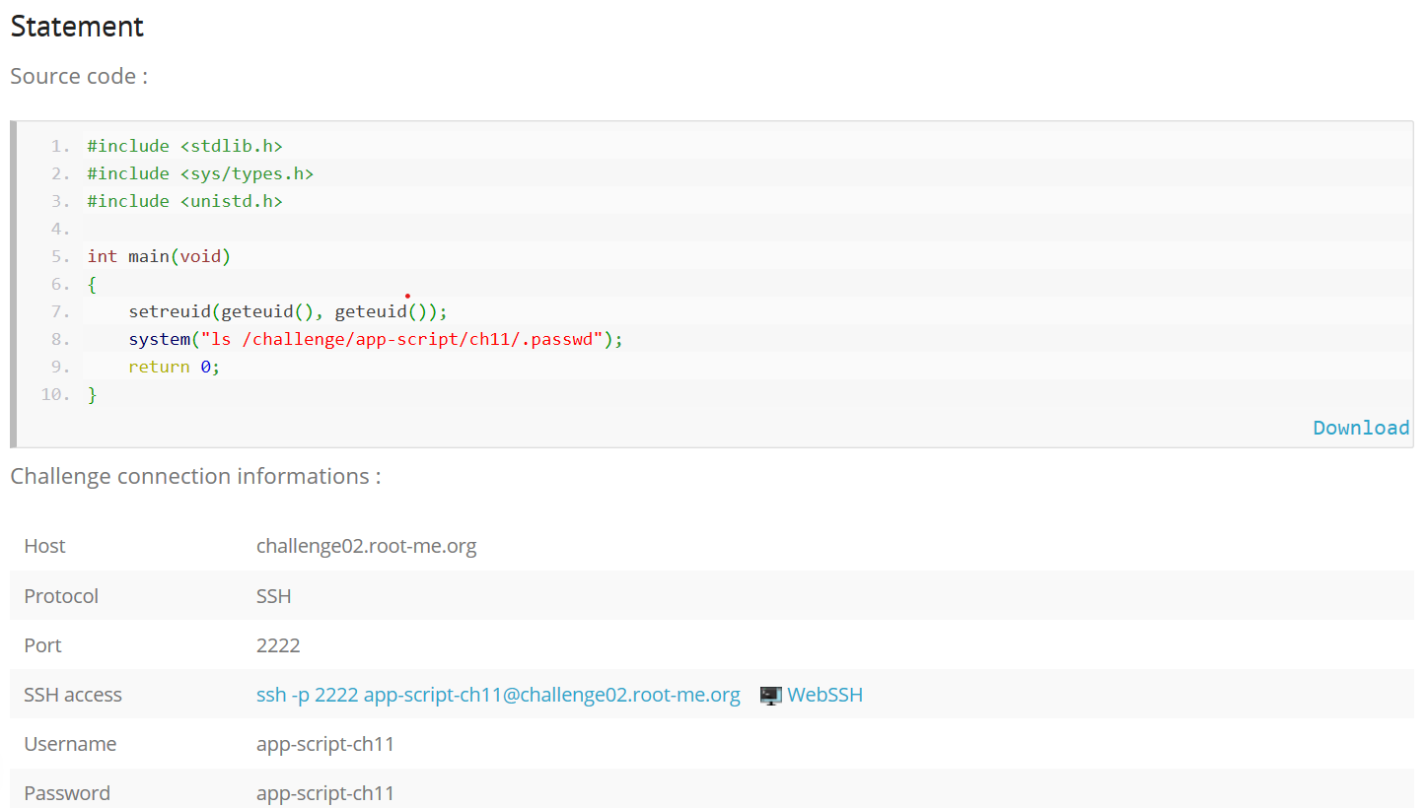This screenshot has width=1428, height=808.
Task: Click the host value challenge02.root-me.org
Action: tap(366, 546)
